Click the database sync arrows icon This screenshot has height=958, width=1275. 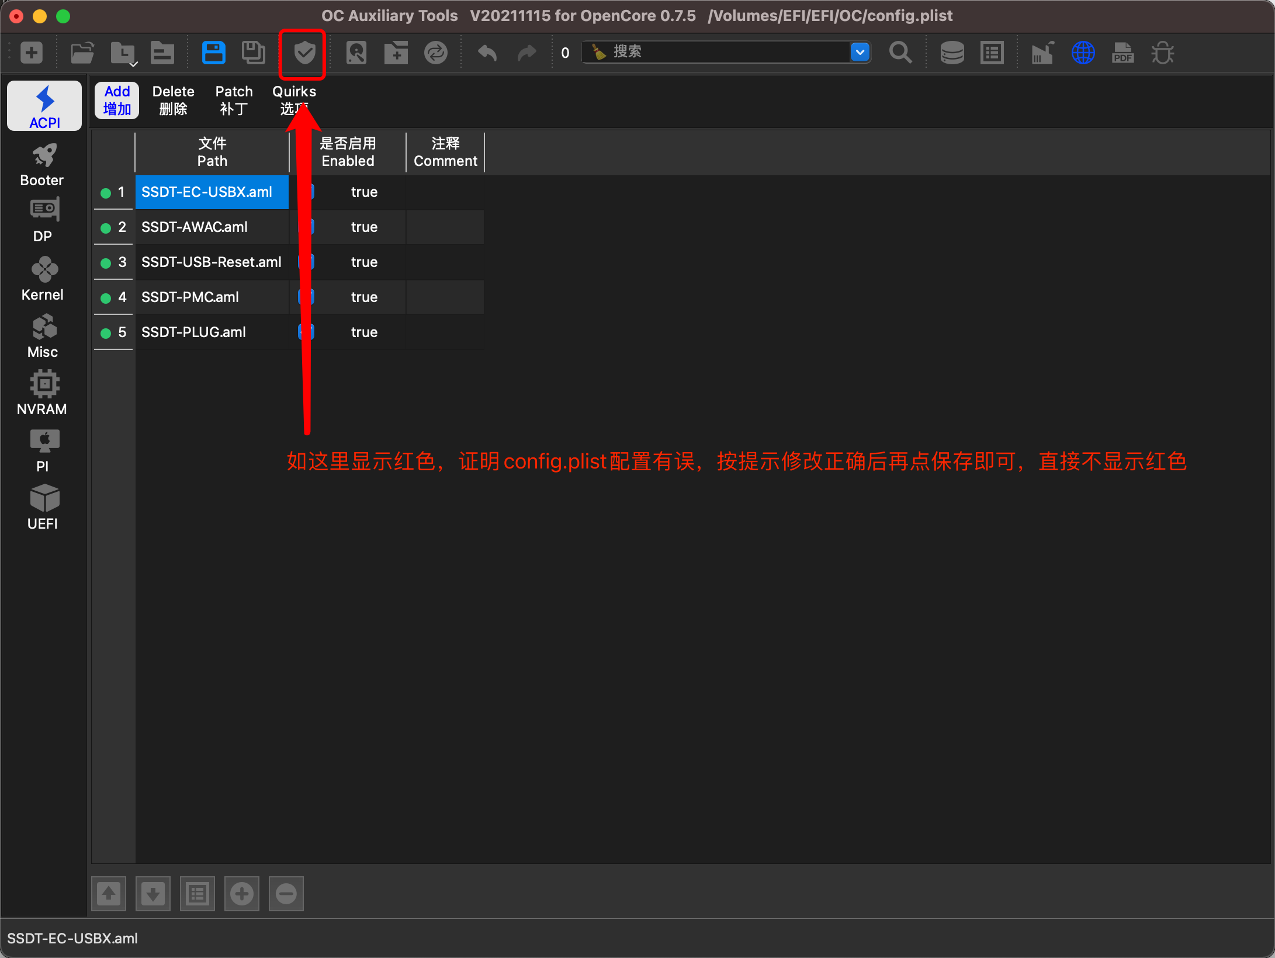click(x=435, y=53)
